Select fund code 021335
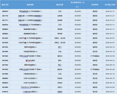 tap(5, 47)
